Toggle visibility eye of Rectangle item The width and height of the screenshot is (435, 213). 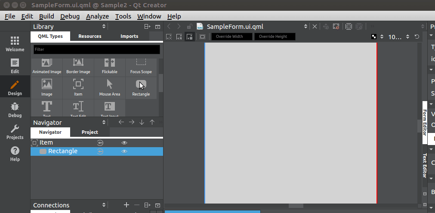(124, 151)
